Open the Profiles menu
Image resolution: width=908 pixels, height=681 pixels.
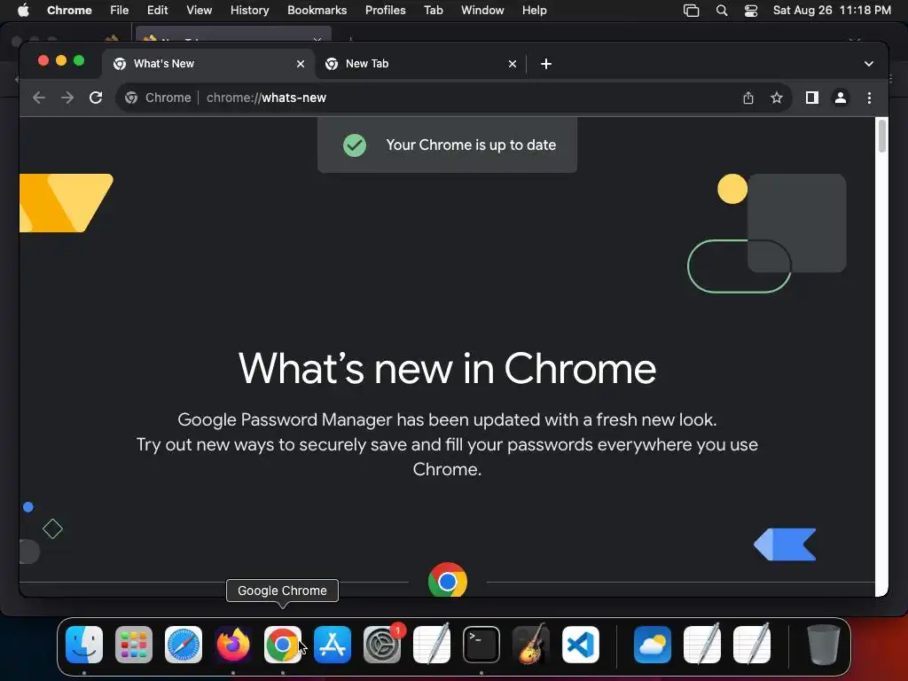(x=385, y=11)
